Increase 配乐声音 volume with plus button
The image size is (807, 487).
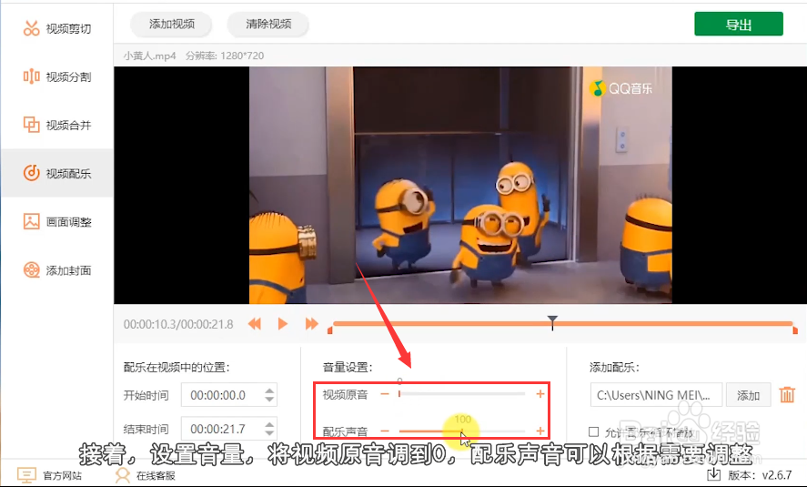tap(540, 431)
